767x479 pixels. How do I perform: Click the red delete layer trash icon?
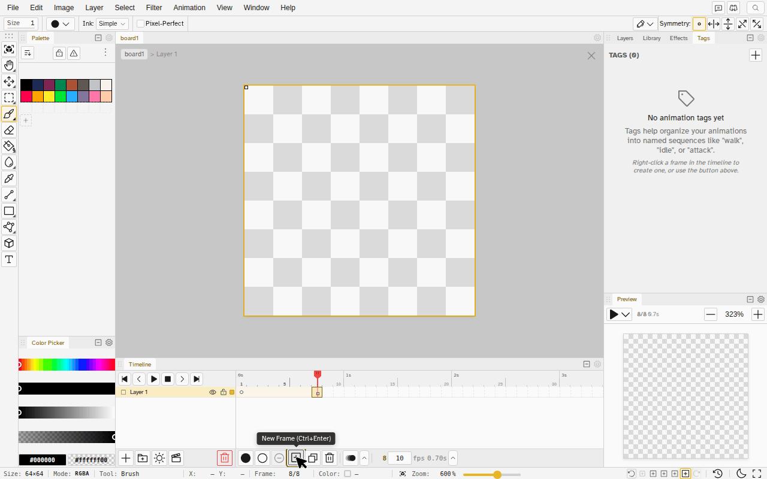[225, 458]
